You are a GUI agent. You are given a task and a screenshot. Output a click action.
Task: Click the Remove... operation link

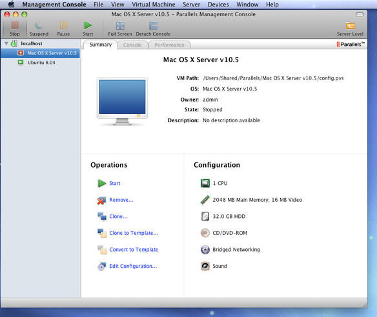(121, 200)
